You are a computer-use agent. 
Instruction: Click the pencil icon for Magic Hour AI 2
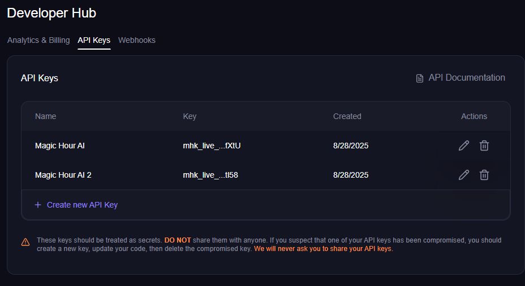[464, 175]
